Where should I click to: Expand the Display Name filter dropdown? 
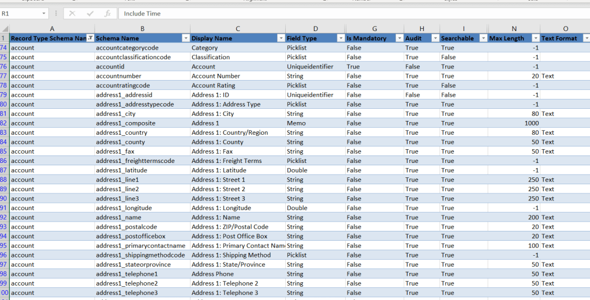[x=281, y=38]
